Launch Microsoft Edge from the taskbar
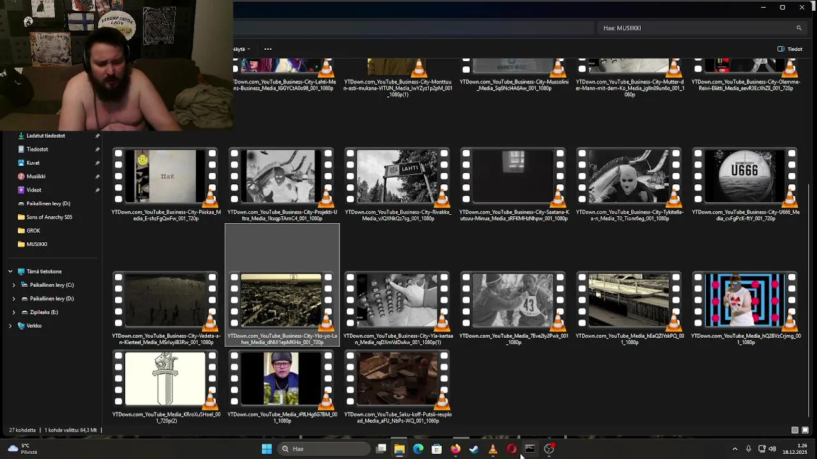The width and height of the screenshot is (817, 459). coord(418,449)
